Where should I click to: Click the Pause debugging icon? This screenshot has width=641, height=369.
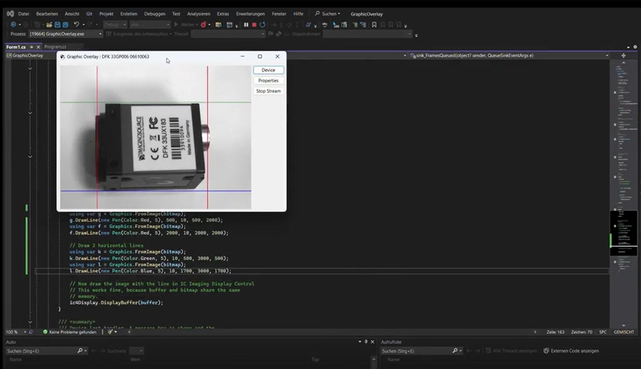click(246, 25)
